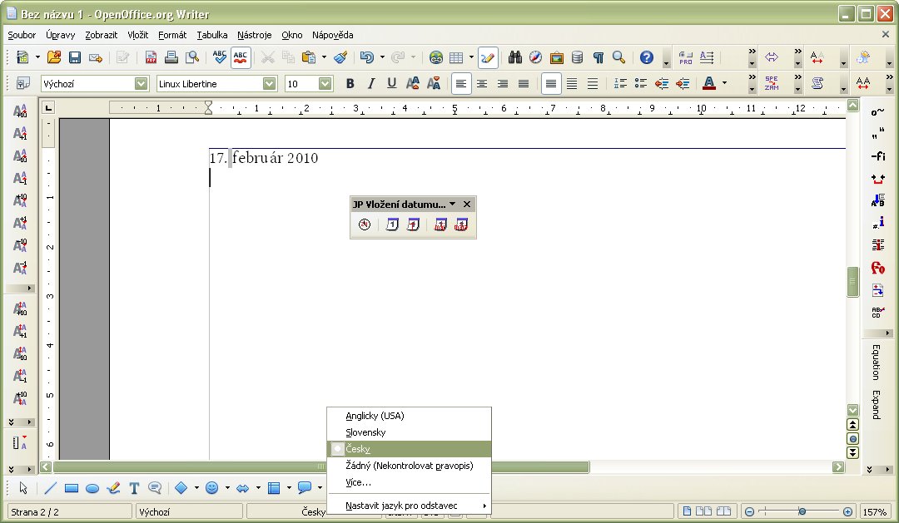This screenshot has width=899, height=523.
Task: Open the paragraph style dropdown showing Výchozí
Action: [x=142, y=84]
